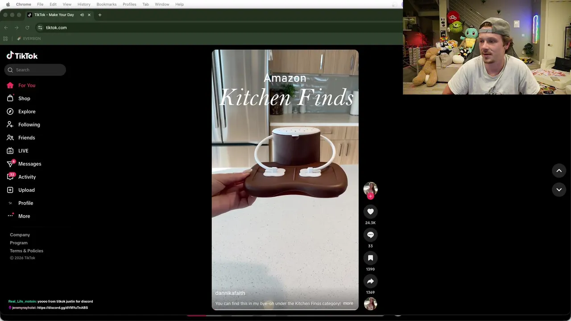The height and width of the screenshot is (321, 571).
Task: Expand the Company footer section
Action: (x=20, y=235)
